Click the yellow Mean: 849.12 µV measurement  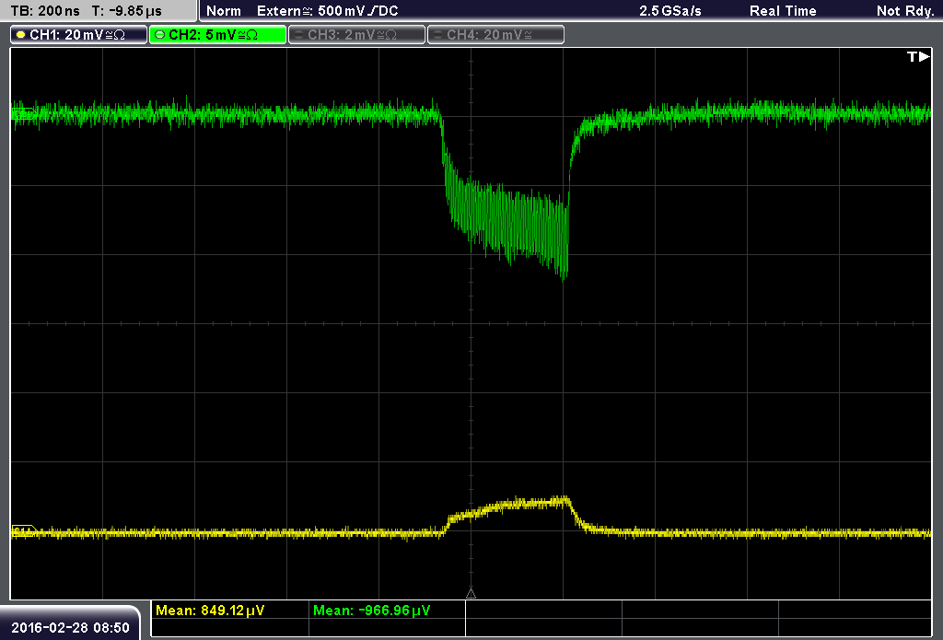click(x=210, y=611)
